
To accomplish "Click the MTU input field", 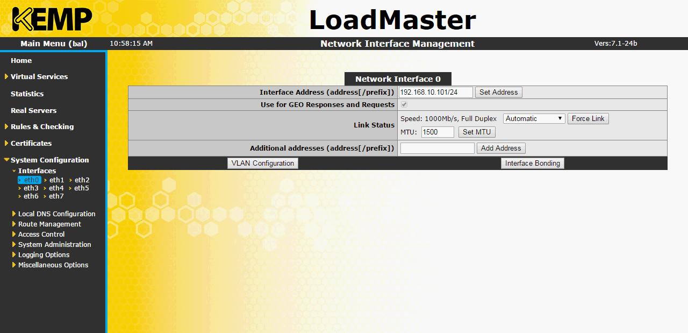I will click(x=438, y=132).
